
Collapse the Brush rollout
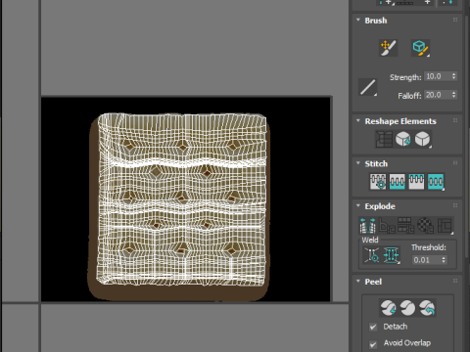point(358,20)
